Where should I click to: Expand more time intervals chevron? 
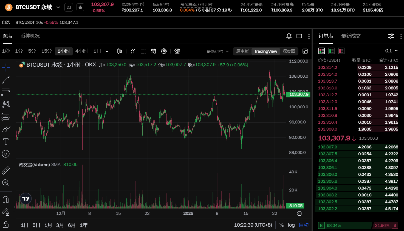pos(107,51)
